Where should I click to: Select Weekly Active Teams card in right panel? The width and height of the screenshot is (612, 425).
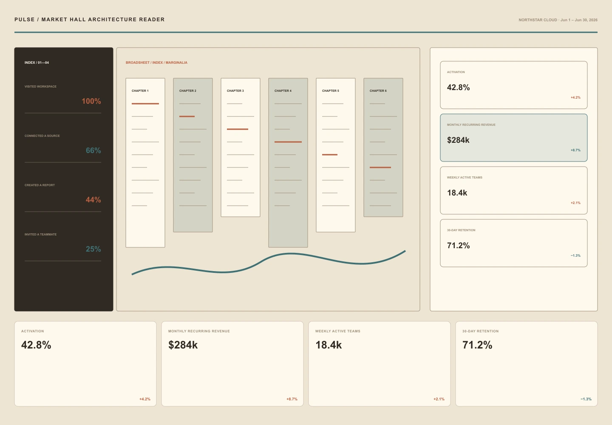point(514,190)
